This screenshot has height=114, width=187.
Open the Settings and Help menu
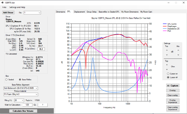(17, 7)
